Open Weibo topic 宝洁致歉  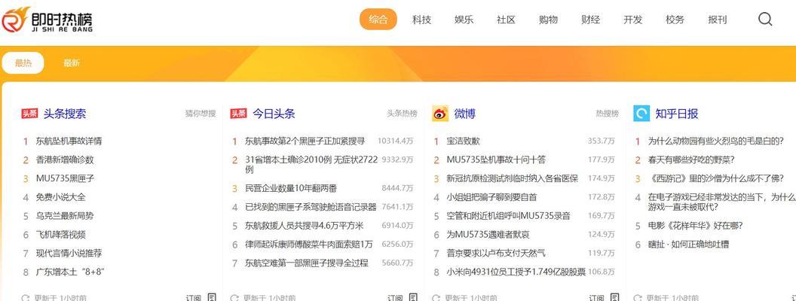click(x=463, y=141)
